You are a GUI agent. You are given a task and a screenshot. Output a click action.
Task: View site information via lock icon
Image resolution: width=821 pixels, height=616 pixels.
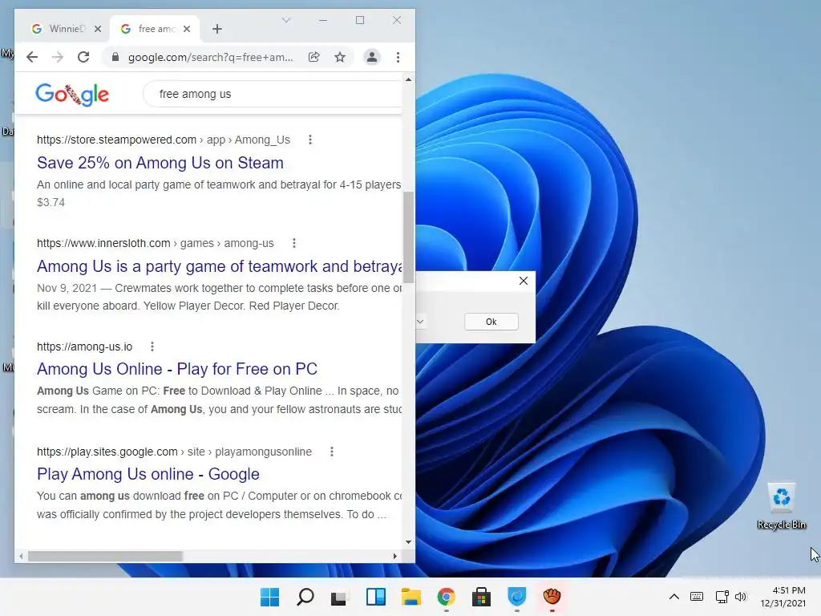click(x=115, y=57)
